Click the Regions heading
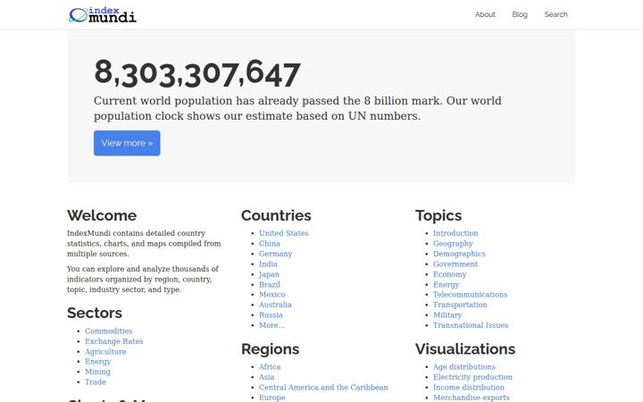 (x=271, y=349)
